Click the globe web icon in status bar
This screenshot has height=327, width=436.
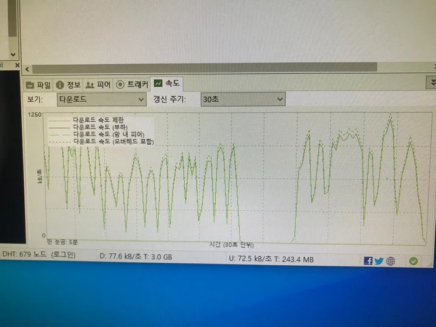pos(391,261)
